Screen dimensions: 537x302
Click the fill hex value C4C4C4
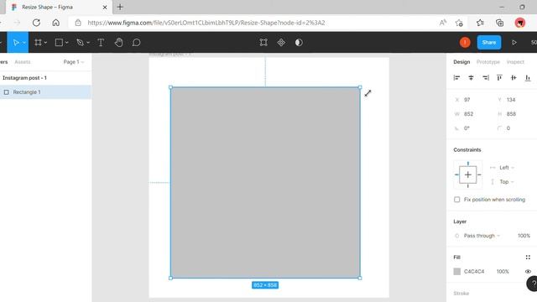click(x=474, y=272)
